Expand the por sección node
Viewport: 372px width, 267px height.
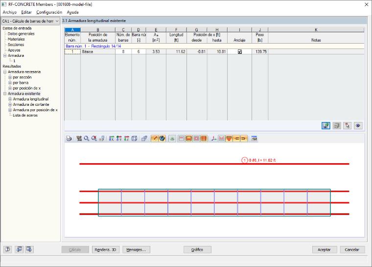pos(10,77)
